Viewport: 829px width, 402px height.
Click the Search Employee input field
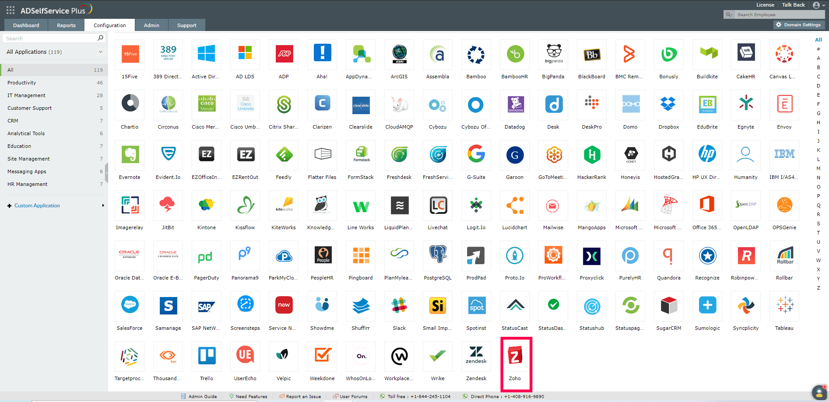[779, 14]
